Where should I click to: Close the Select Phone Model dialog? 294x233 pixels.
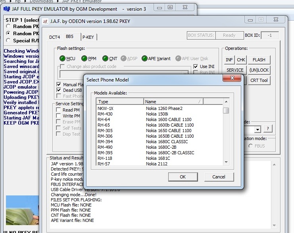pyautogui.click(x=232, y=78)
